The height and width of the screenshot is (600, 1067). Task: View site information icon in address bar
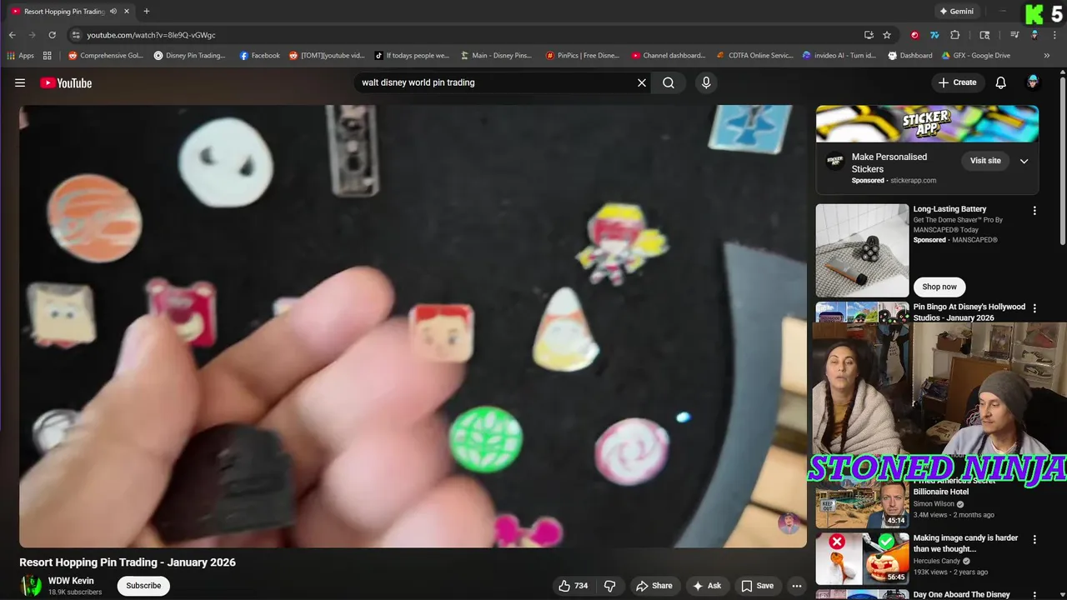pos(75,35)
